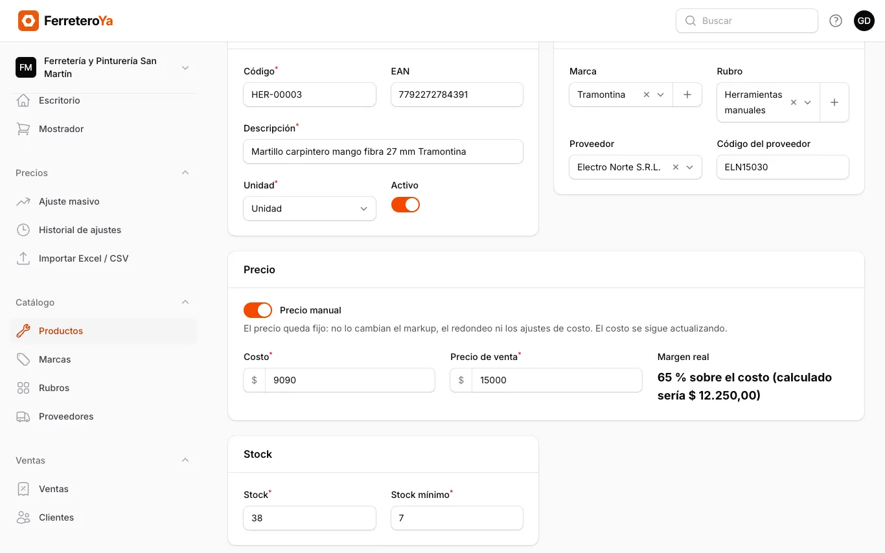Click the help question mark icon
This screenshot has width=885, height=553.
point(836,21)
